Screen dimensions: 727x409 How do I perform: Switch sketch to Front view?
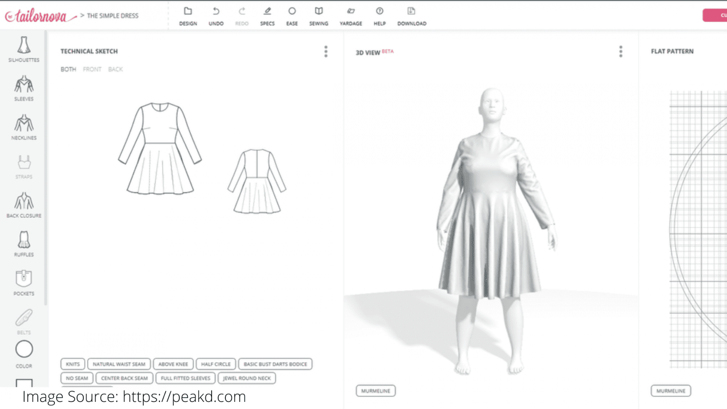pyautogui.click(x=92, y=69)
